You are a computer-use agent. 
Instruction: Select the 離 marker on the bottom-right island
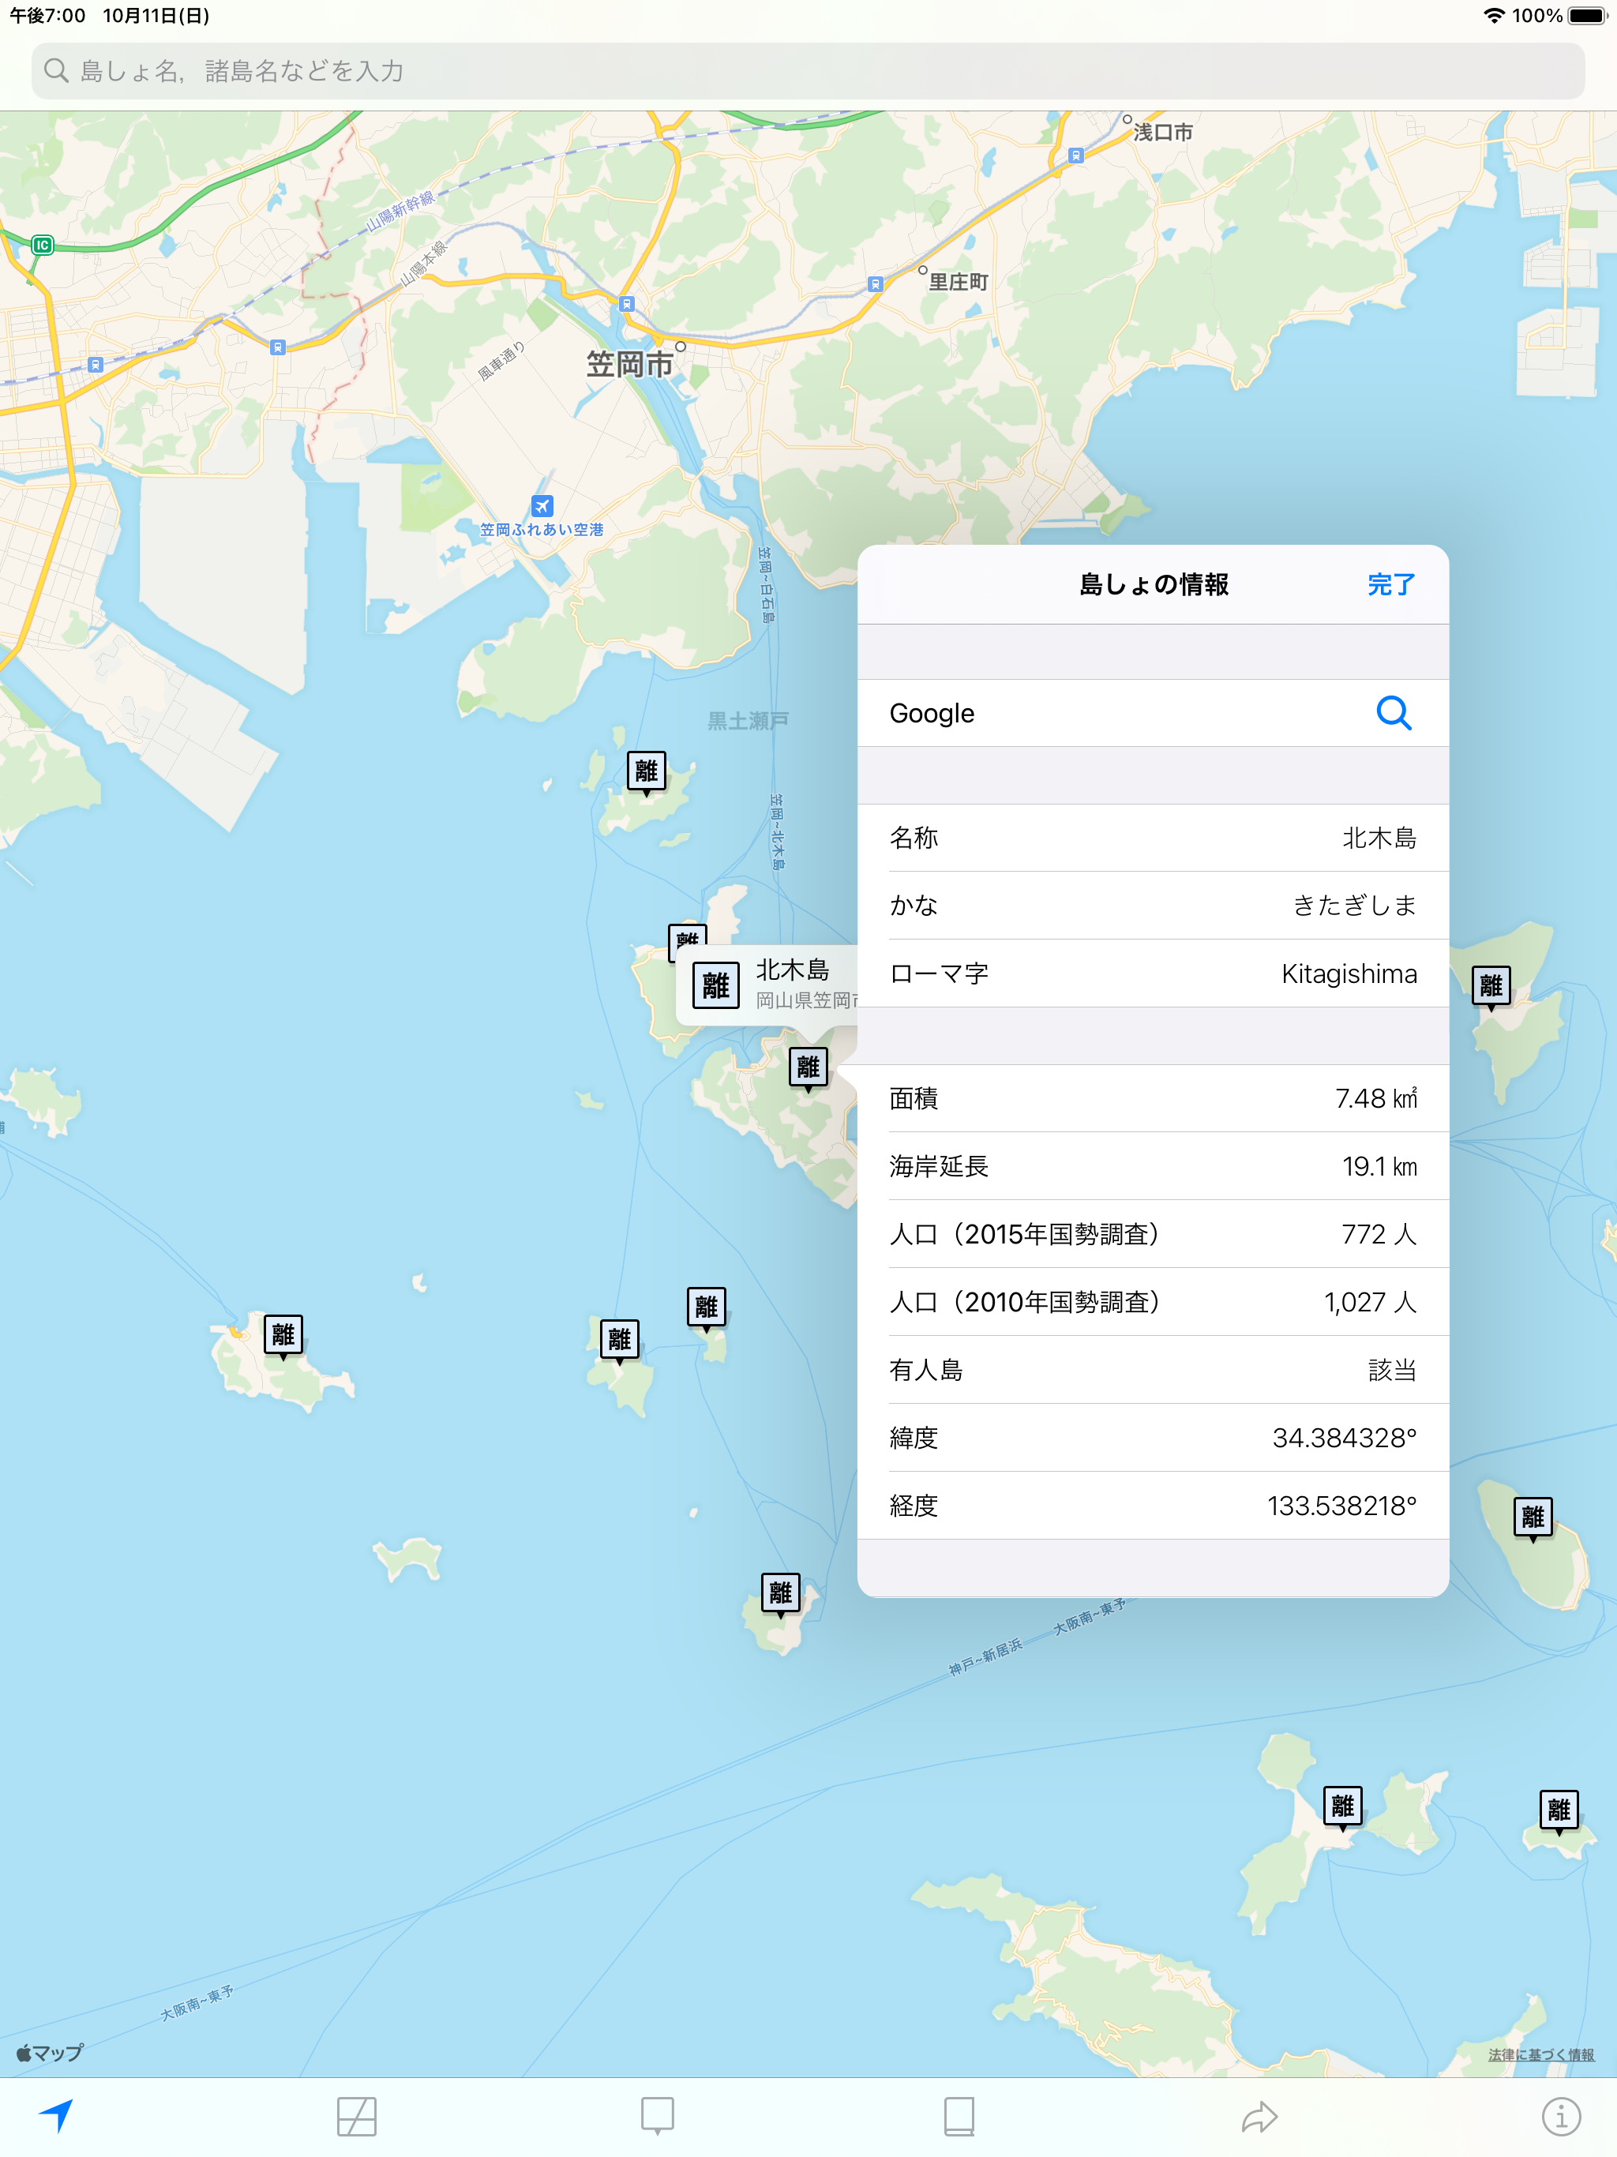point(1558,1812)
